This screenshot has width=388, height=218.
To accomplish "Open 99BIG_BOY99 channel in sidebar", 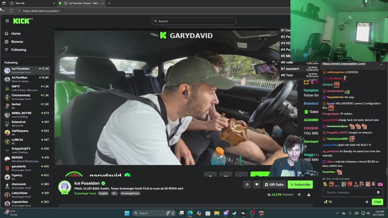I will point(27,115).
